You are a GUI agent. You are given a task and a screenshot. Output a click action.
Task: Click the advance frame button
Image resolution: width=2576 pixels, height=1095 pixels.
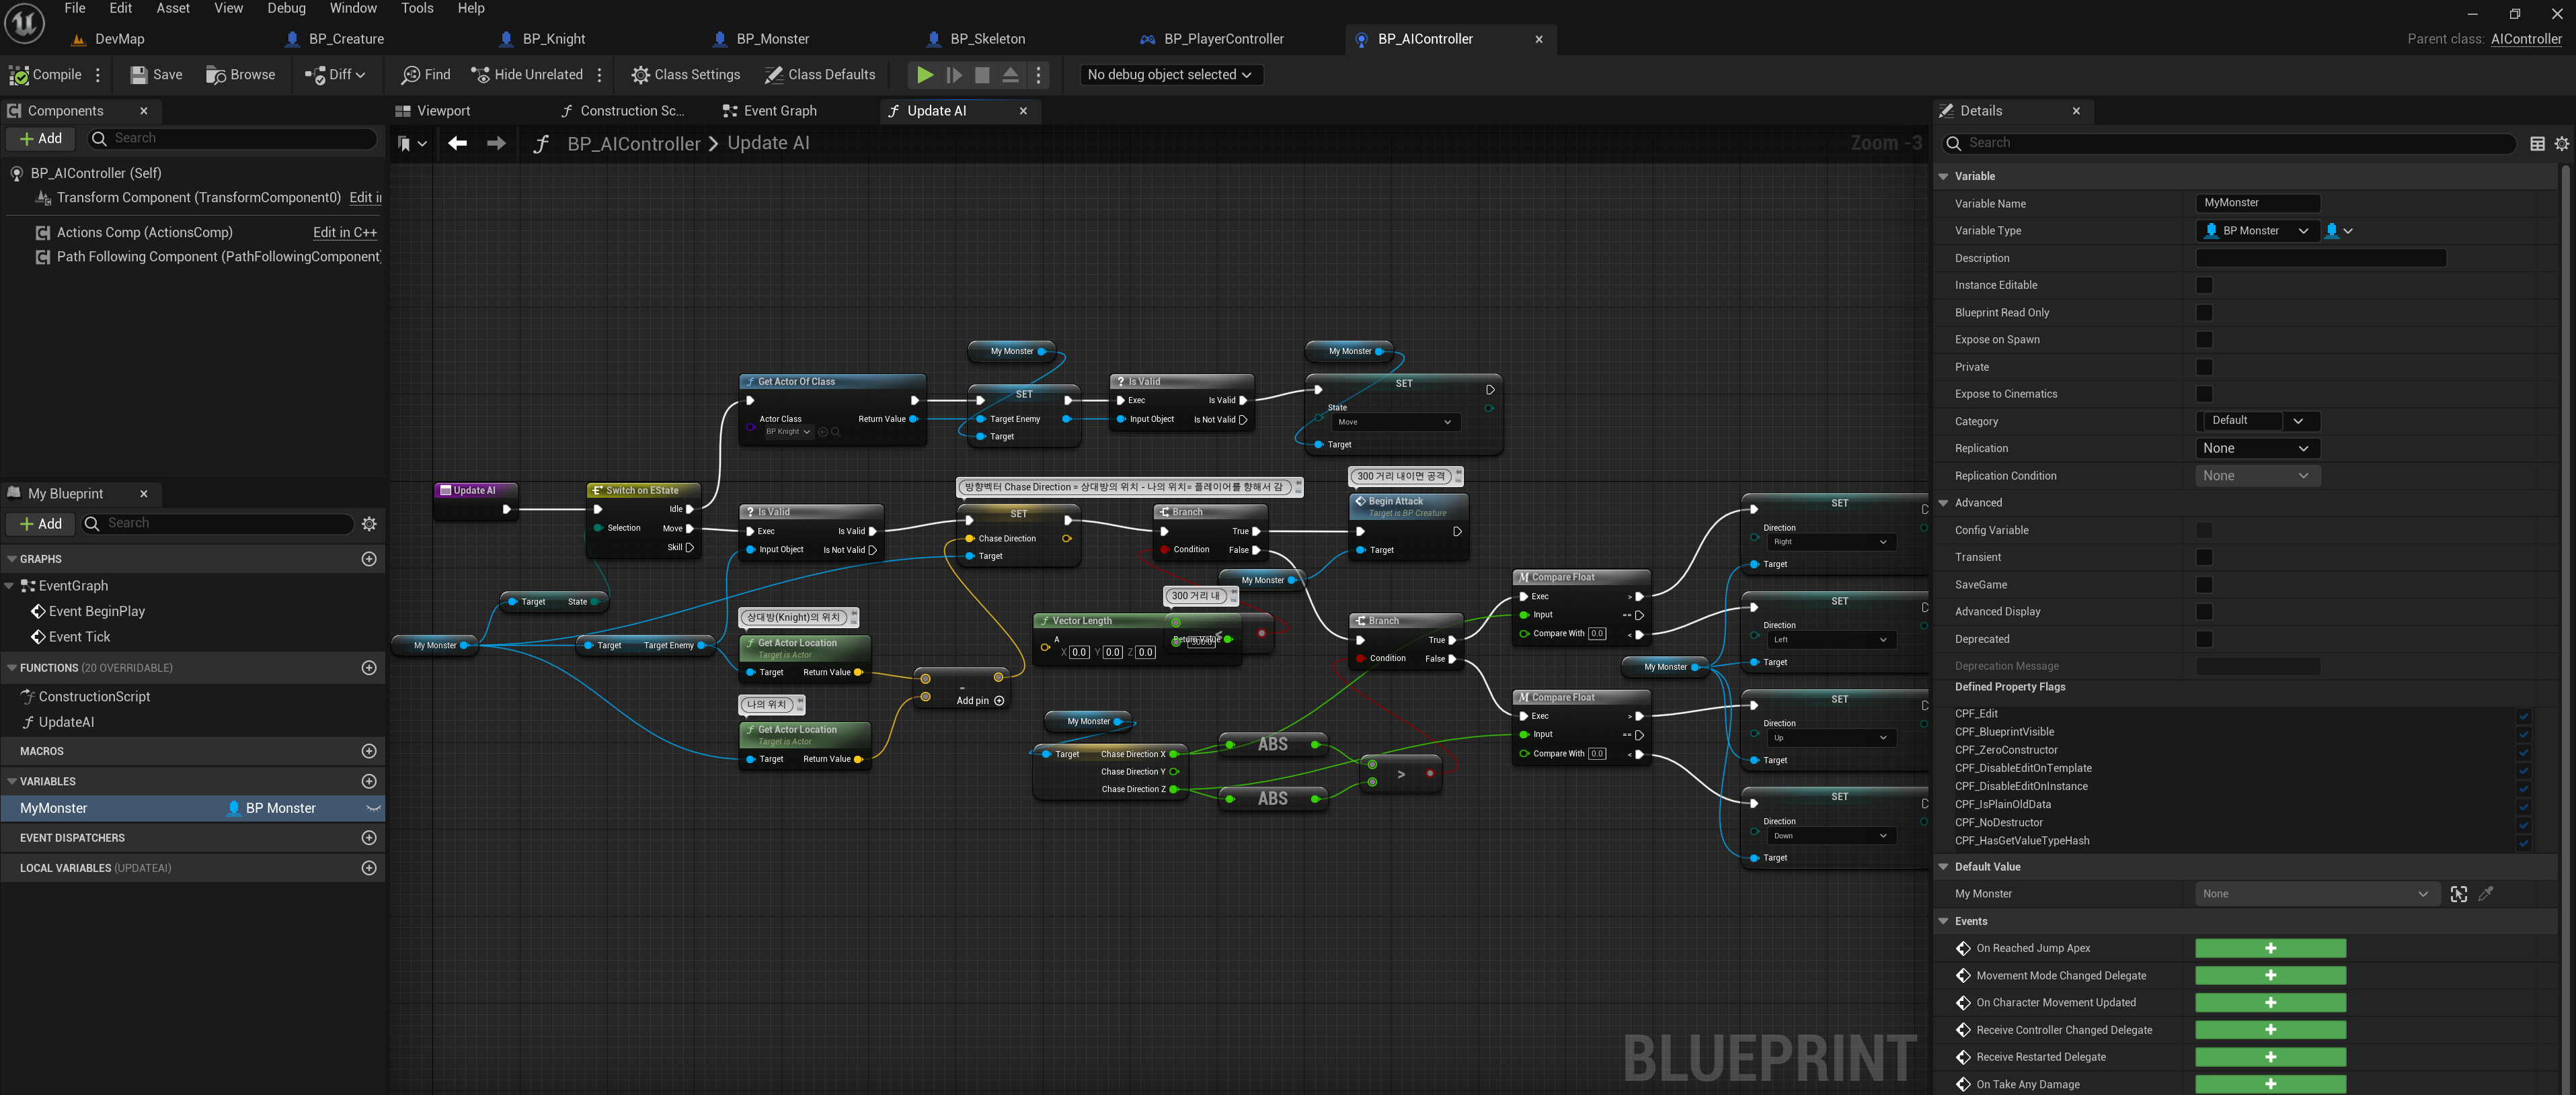click(x=954, y=75)
